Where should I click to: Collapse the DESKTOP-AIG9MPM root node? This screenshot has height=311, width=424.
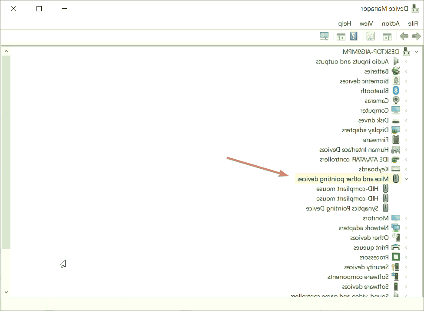(416, 51)
